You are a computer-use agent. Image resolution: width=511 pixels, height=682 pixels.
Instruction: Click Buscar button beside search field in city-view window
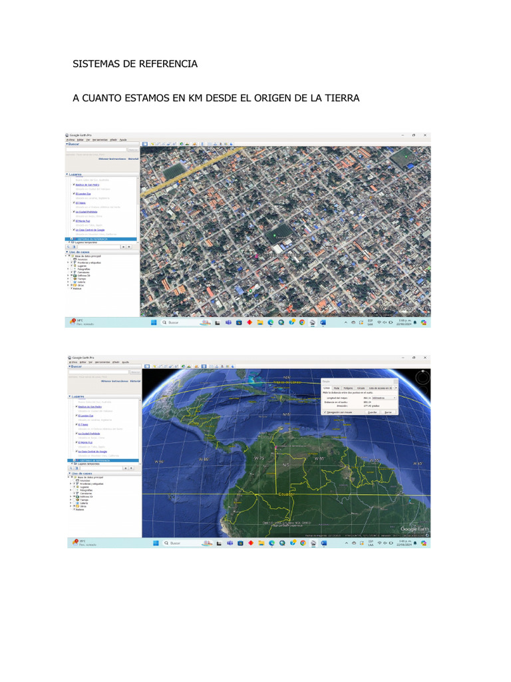click(x=133, y=150)
